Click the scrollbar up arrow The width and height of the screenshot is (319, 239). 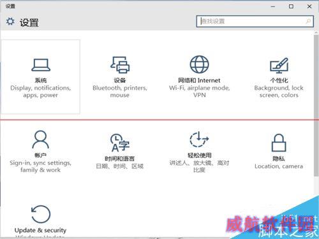click(316, 33)
